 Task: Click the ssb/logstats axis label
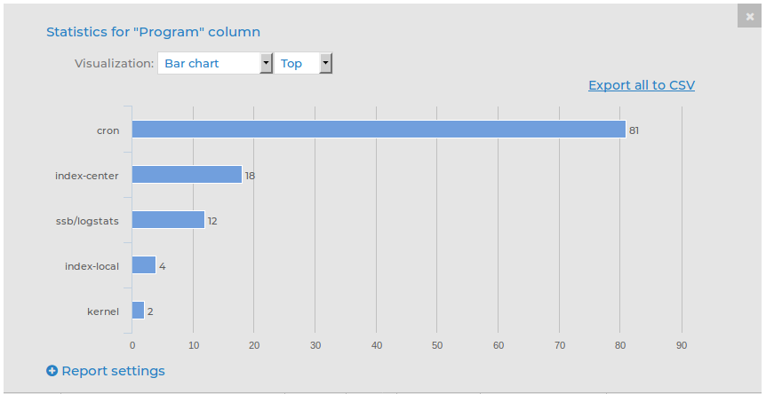tap(86, 221)
